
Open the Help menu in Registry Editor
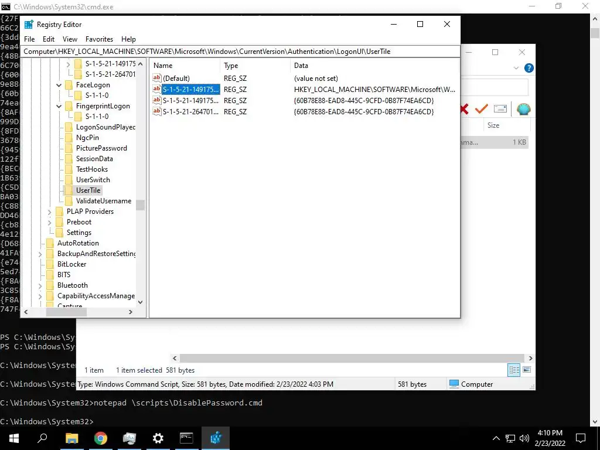128,39
